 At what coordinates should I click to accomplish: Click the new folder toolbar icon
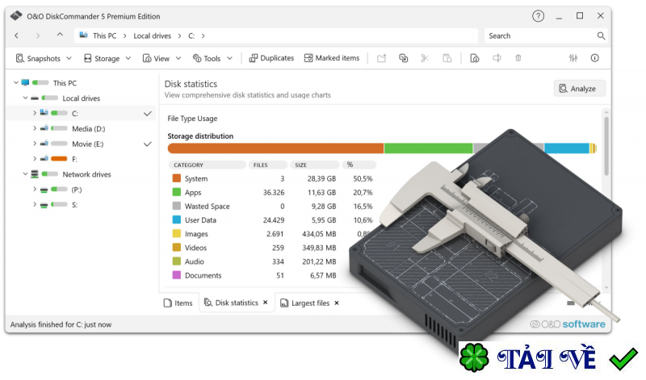(x=381, y=58)
